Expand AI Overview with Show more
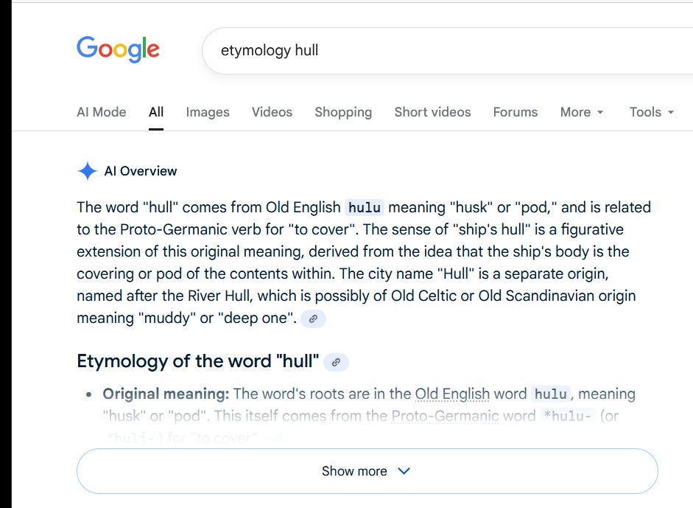Screen dimensions: 693x508 click(x=366, y=471)
